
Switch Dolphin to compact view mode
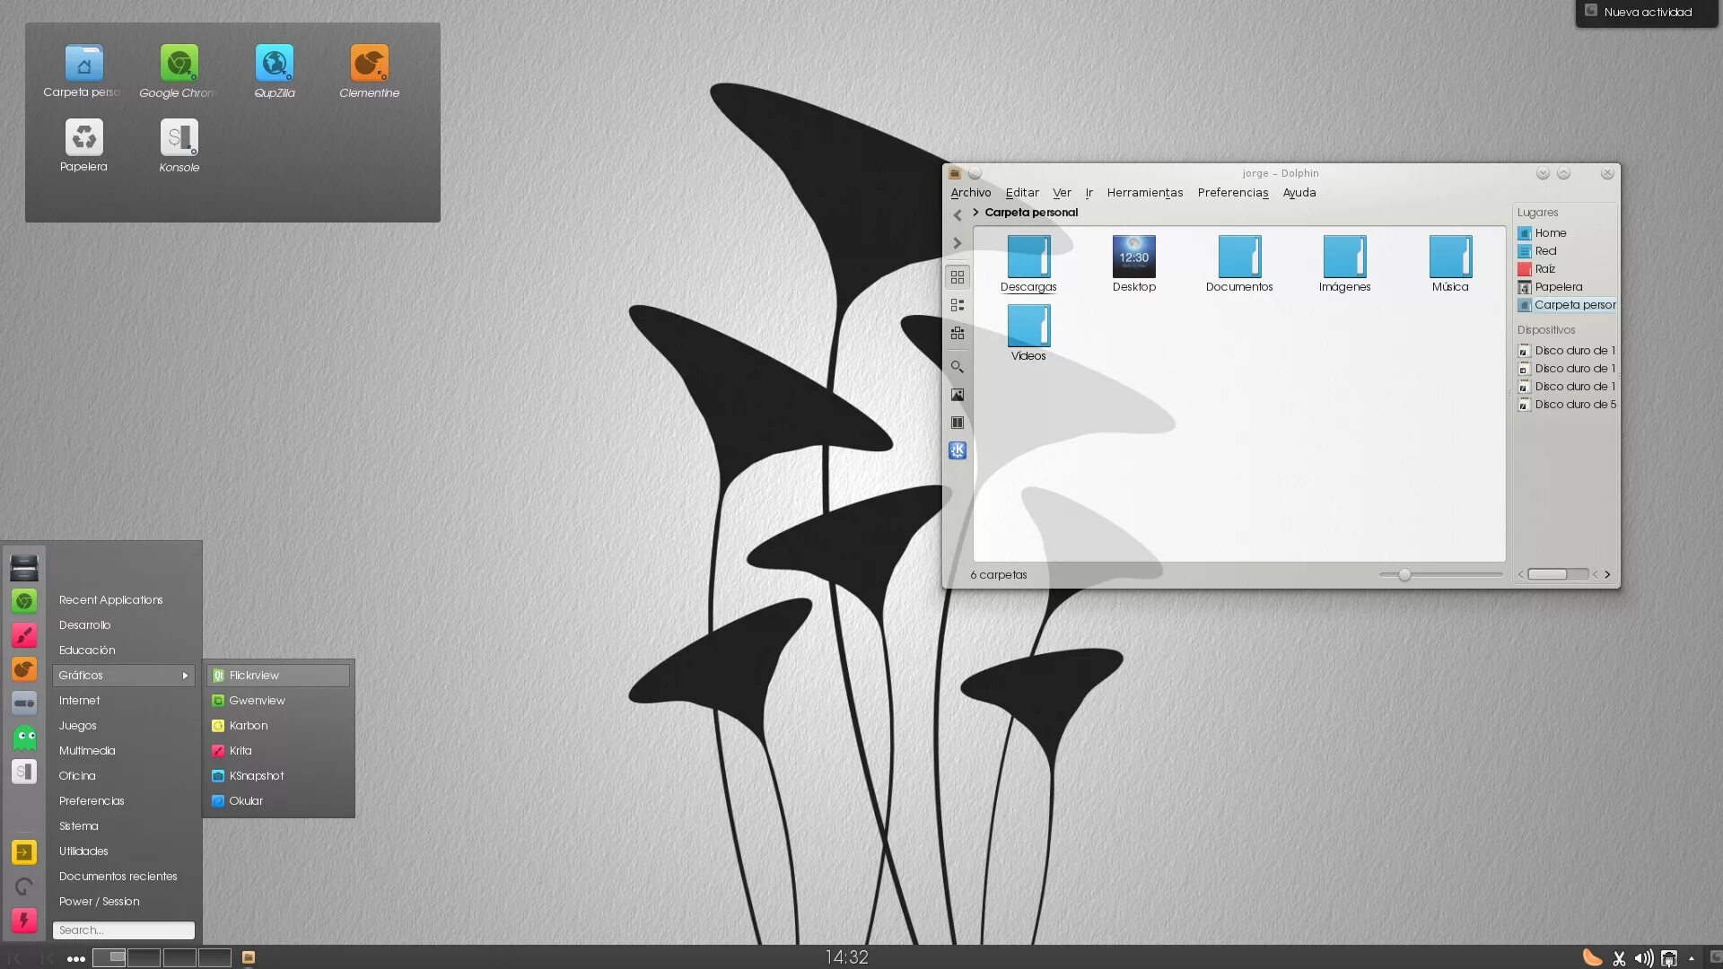[958, 305]
